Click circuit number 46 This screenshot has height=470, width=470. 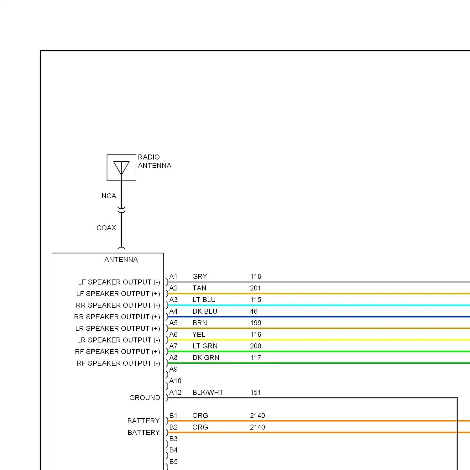click(x=254, y=311)
